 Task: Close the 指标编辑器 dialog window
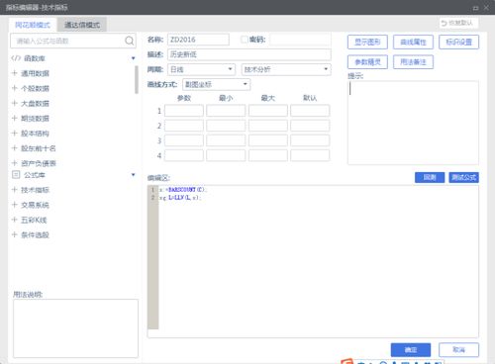click(x=486, y=7)
